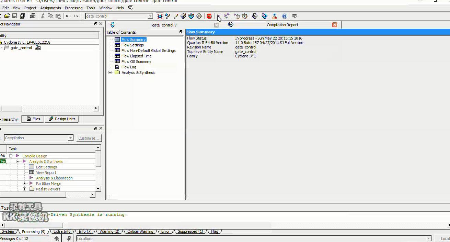
Task: Click Edit Settings task
Action: coord(46,167)
